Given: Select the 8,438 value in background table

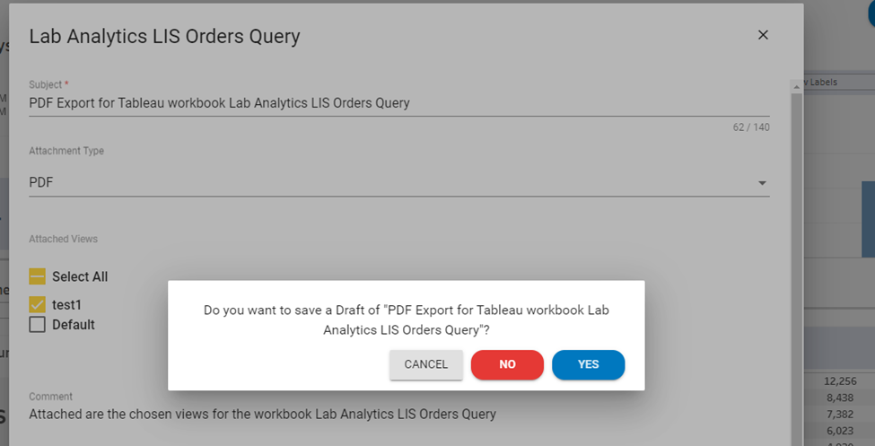Looking at the screenshot, I should [x=842, y=397].
